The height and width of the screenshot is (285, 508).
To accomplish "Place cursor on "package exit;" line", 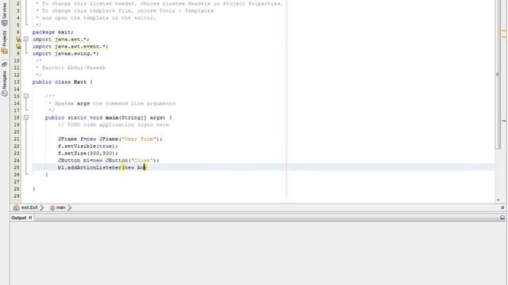I will click(x=53, y=32).
